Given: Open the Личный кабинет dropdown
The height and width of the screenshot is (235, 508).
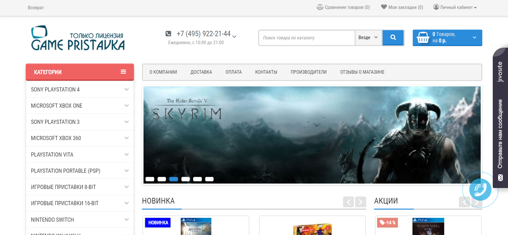Looking at the screenshot, I should tap(455, 7).
